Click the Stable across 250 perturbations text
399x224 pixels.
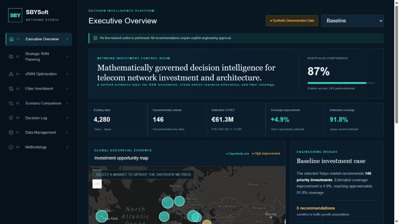pos(331,88)
